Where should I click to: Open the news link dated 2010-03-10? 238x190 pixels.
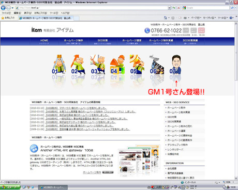[76, 108]
